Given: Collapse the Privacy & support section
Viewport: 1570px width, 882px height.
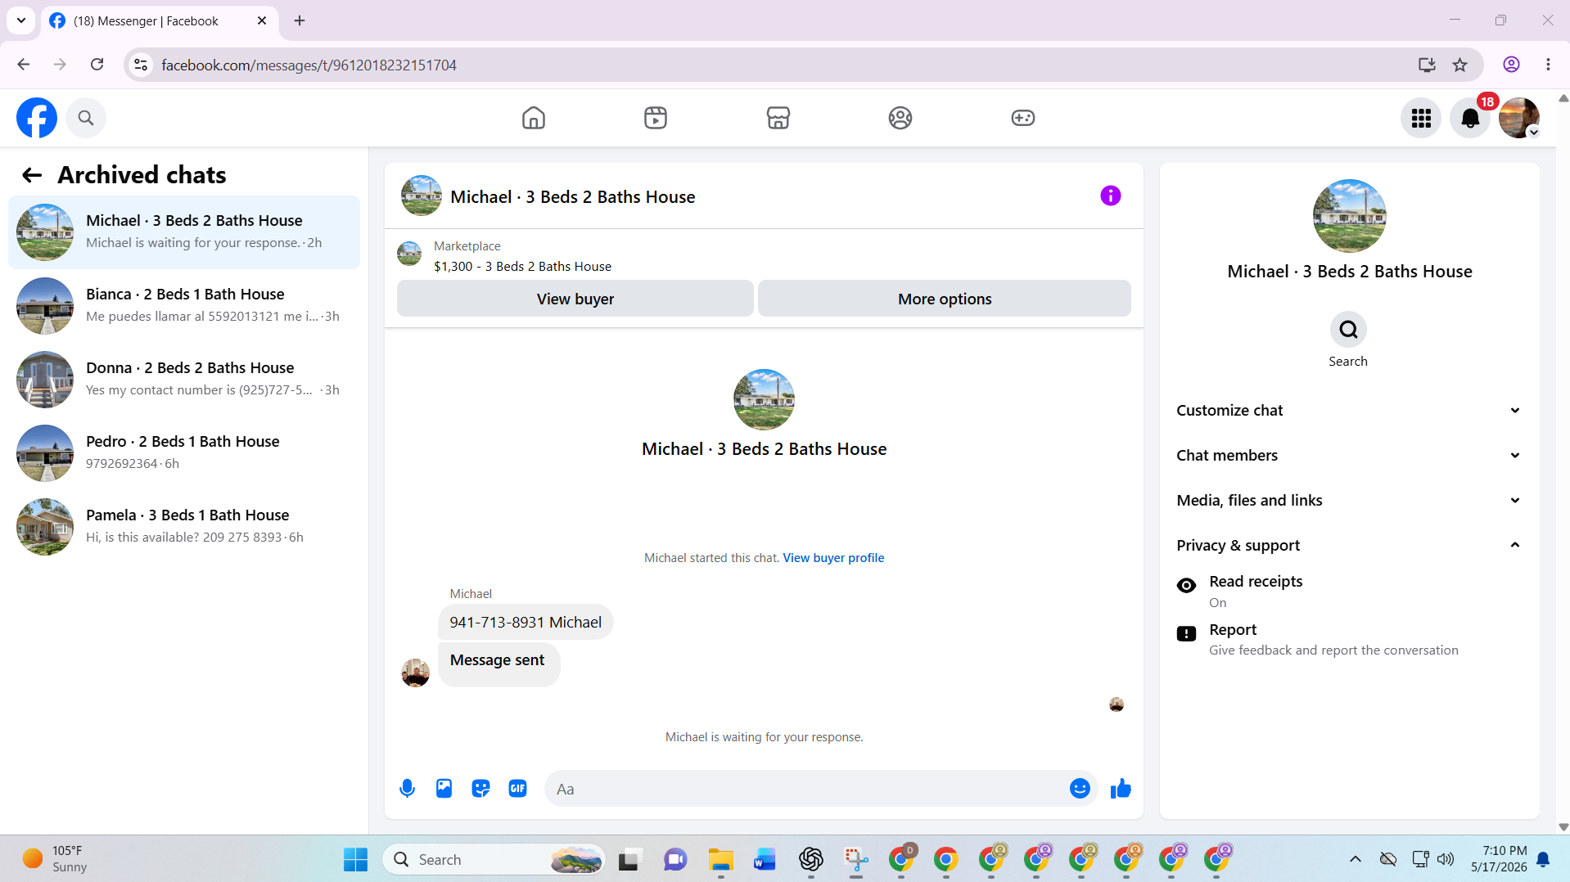Looking at the screenshot, I should click(1350, 546).
